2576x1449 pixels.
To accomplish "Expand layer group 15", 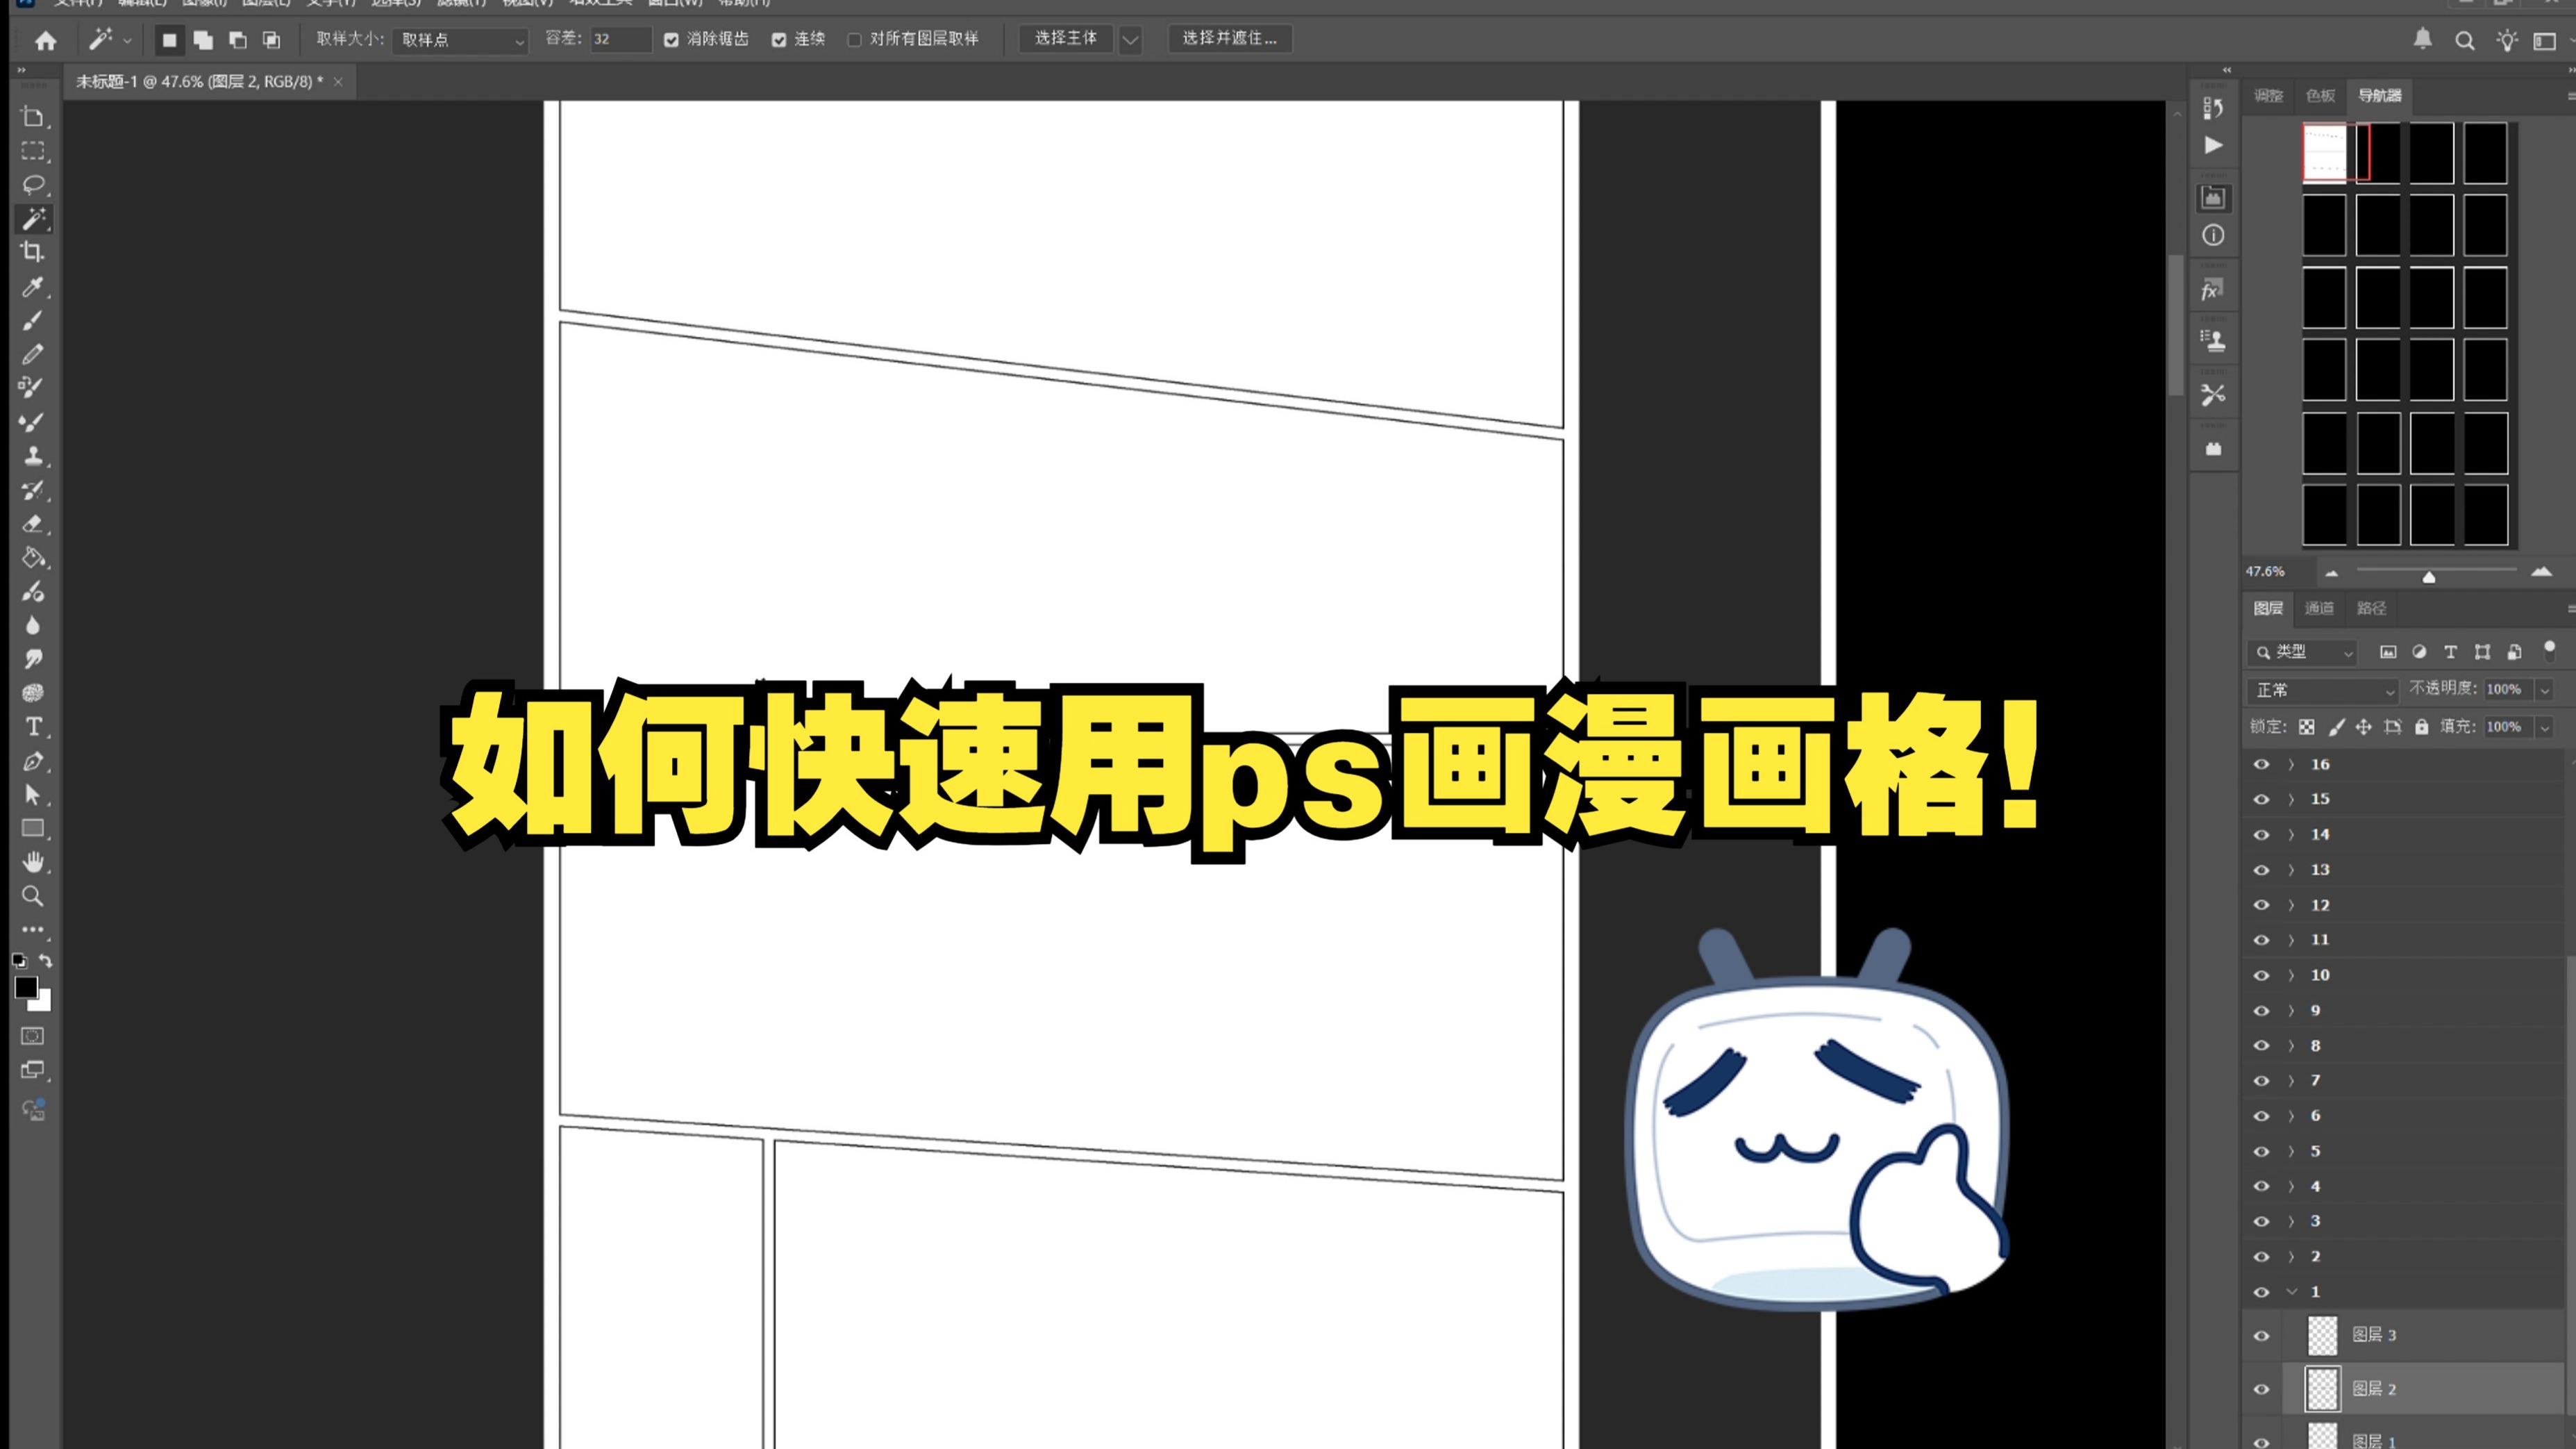I will coord(2291,800).
